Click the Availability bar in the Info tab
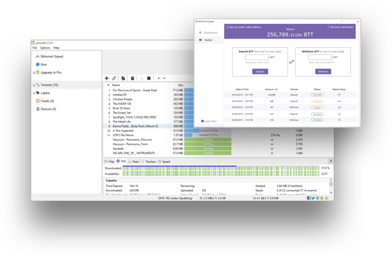 click(x=221, y=174)
